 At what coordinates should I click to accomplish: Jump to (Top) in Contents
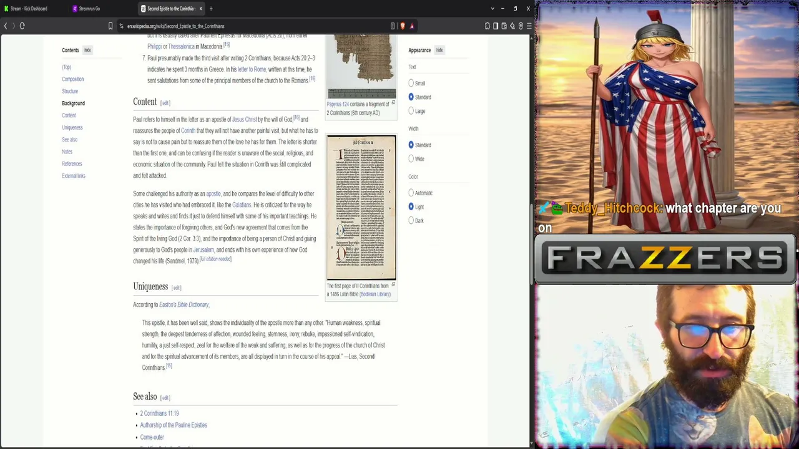click(x=67, y=67)
